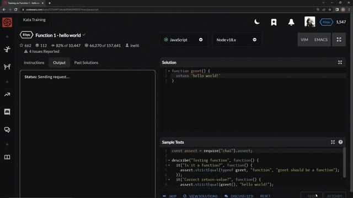Collapse function greet code fold arrow
The width and height of the screenshot is (353, 198).
click(x=169, y=71)
